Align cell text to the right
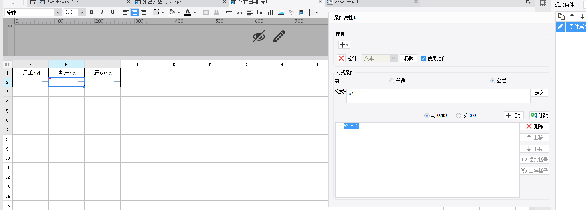Image resolution: width=586 pixels, height=210 pixels. 143,12
